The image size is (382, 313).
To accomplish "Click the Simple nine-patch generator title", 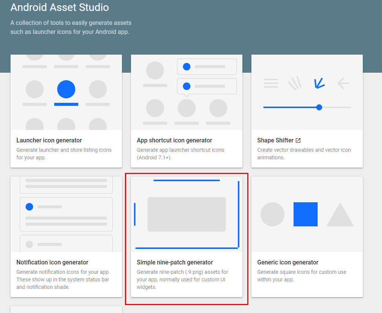I will (175, 262).
